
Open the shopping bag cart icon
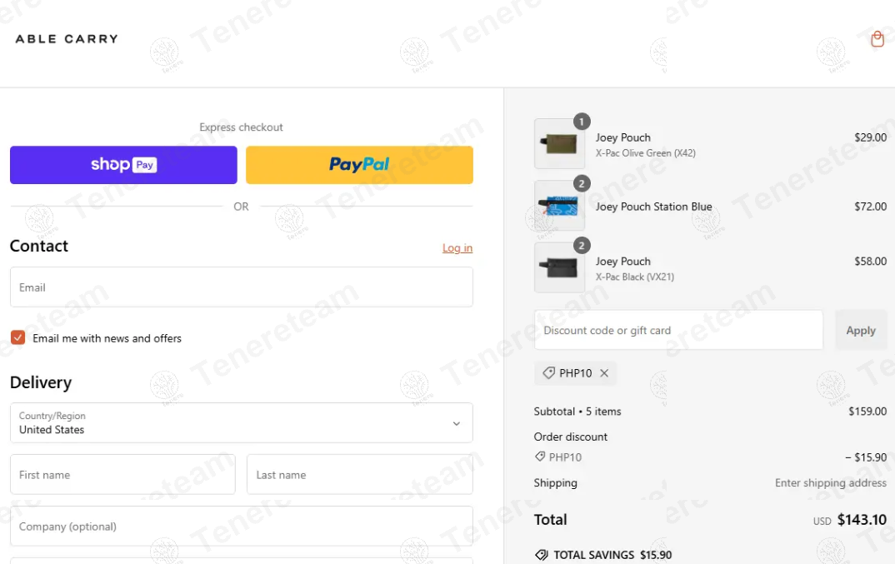[877, 39]
